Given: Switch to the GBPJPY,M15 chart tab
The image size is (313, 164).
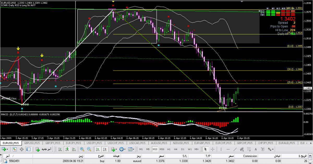Looking at the screenshot, I should (53, 143).
